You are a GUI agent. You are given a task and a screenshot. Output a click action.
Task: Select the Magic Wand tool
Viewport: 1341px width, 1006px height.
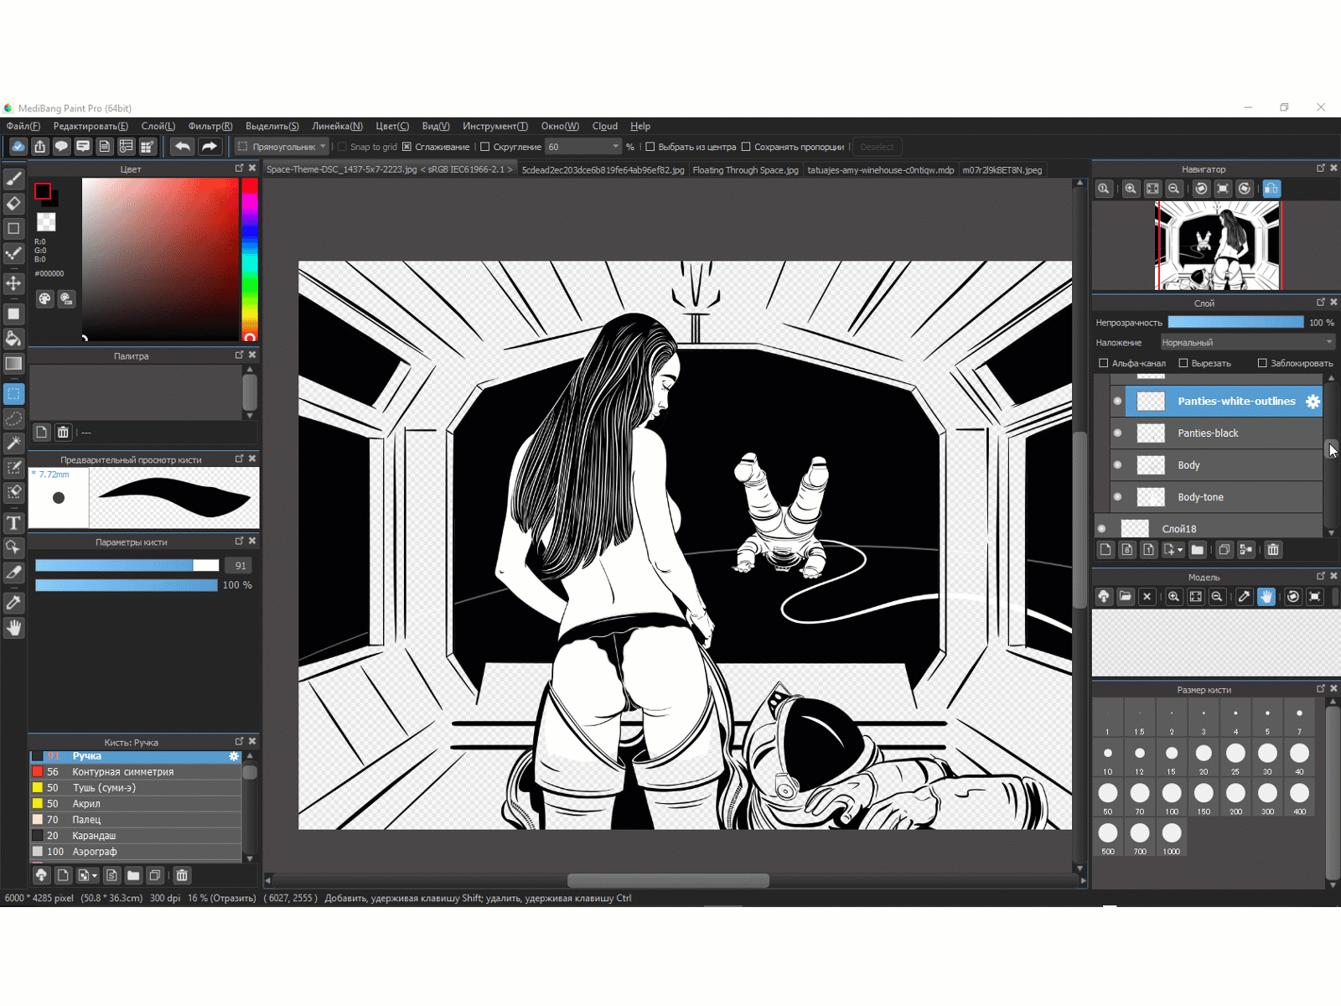point(13,443)
